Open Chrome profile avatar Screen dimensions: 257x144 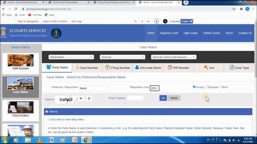click(x=247, y=9)
